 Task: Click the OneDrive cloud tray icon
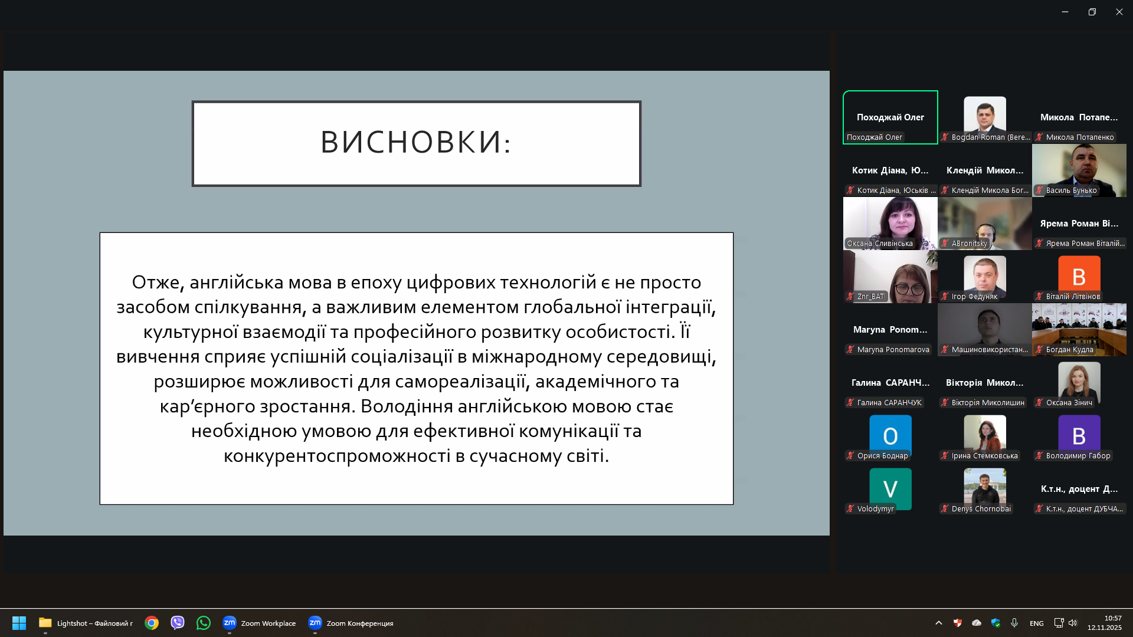coord(977,623)
